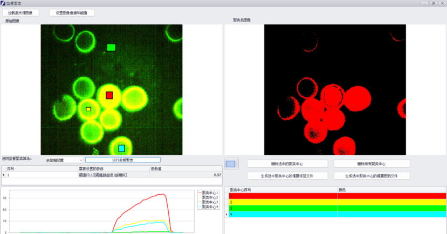Click the restore window icon in the title bar
The image size is (447, 234).
(434, 3)
